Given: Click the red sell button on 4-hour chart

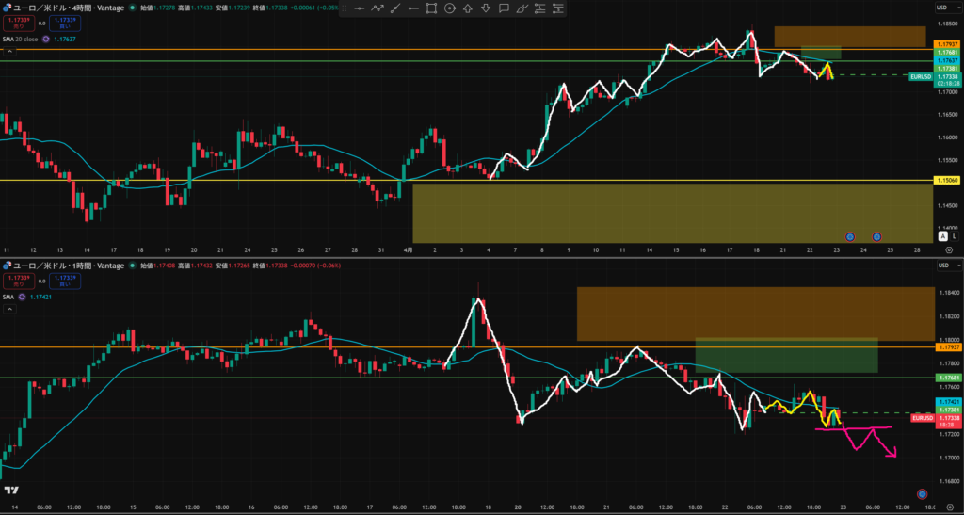Looking at the screenshot, I should (18, 22).
